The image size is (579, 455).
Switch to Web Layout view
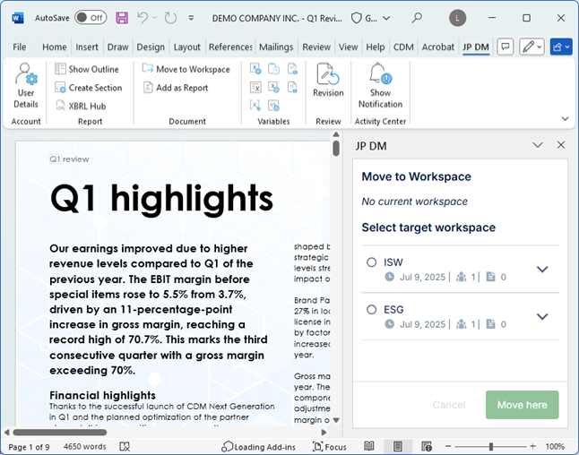click(427, 447)
